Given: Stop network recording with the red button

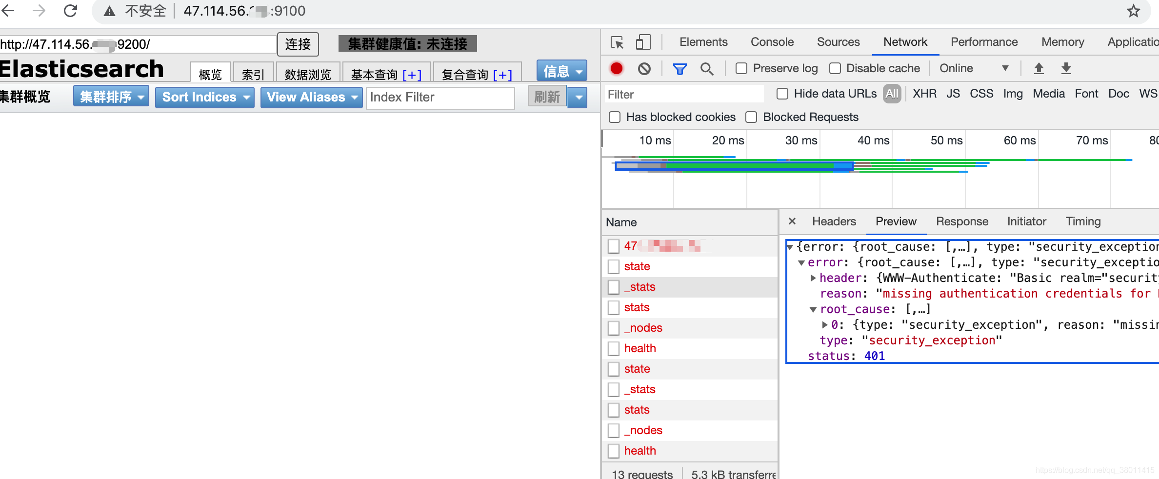Looking at the screenshot, I should (x=617, y=68).
